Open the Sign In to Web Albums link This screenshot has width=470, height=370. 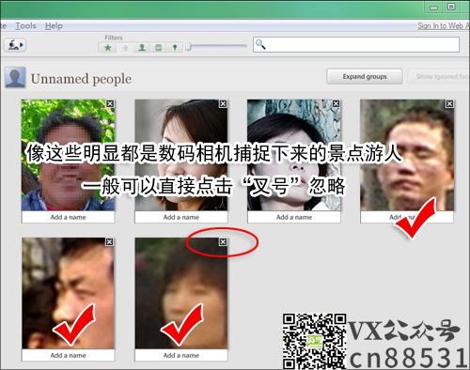click(x=443, y=26)
